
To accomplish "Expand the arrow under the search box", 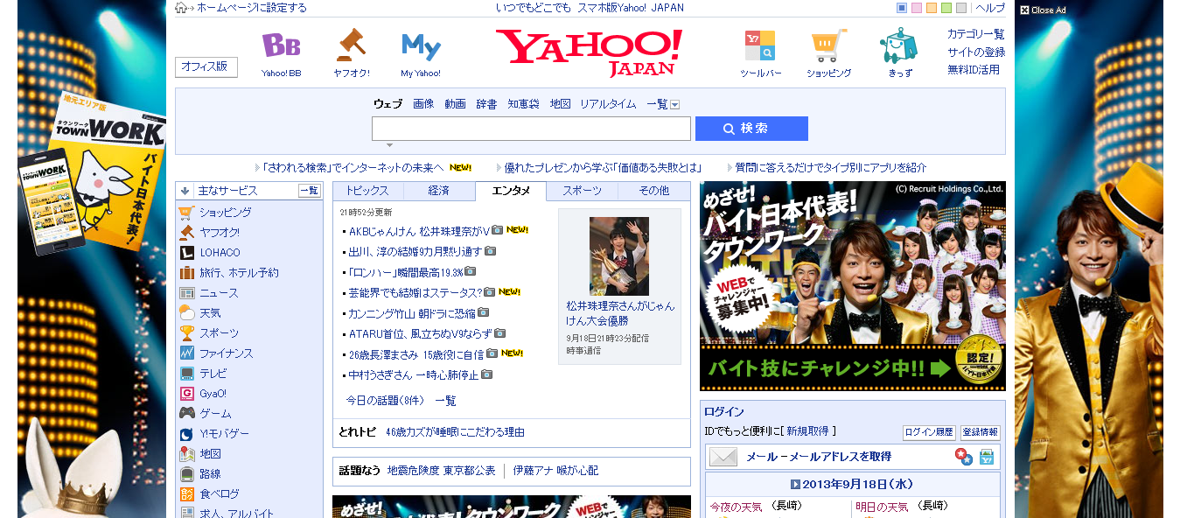I will tap(389, 145).
